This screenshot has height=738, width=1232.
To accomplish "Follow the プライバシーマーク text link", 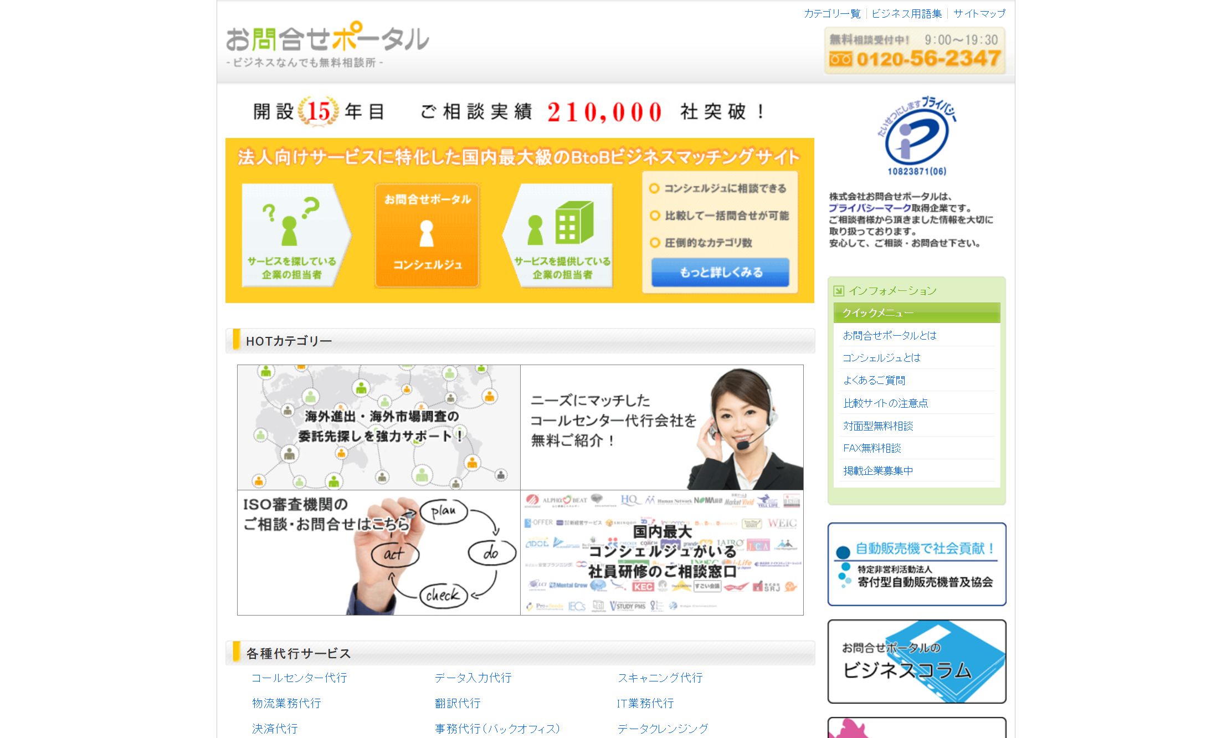I will [870, 208].
